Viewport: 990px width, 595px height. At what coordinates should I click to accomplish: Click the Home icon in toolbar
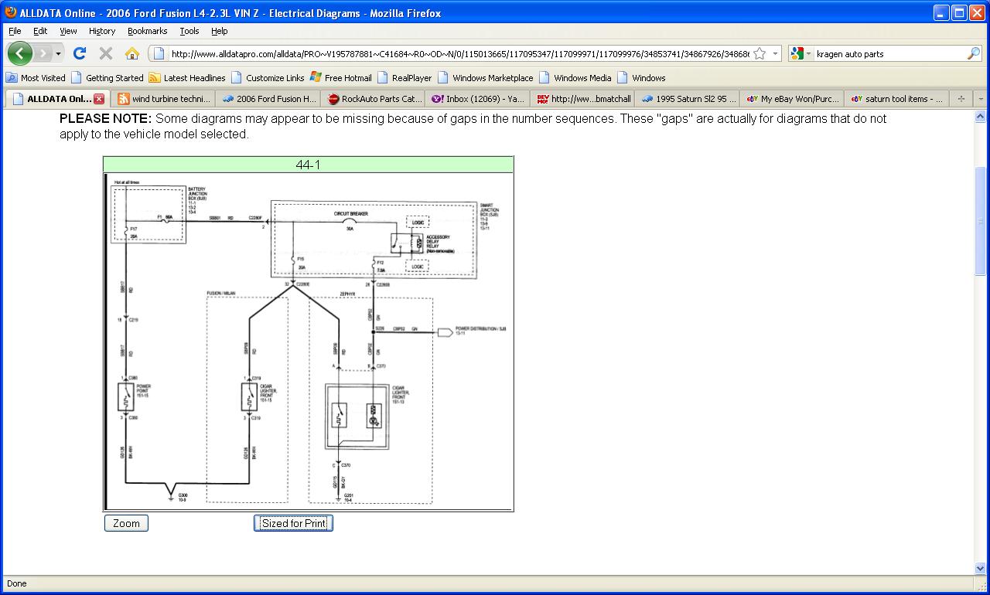click(x=132, y=53)
